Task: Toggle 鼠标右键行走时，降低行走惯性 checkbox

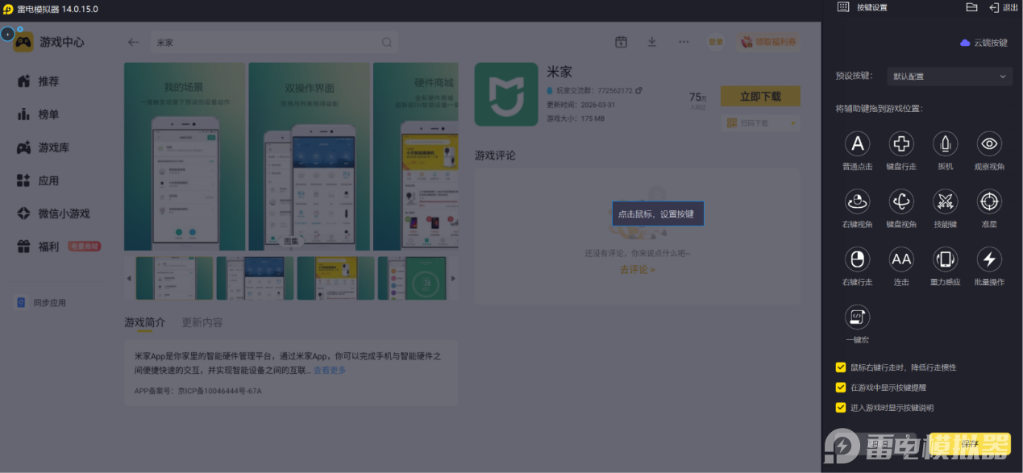Action: pyautogui.click(x=841, y=367)
